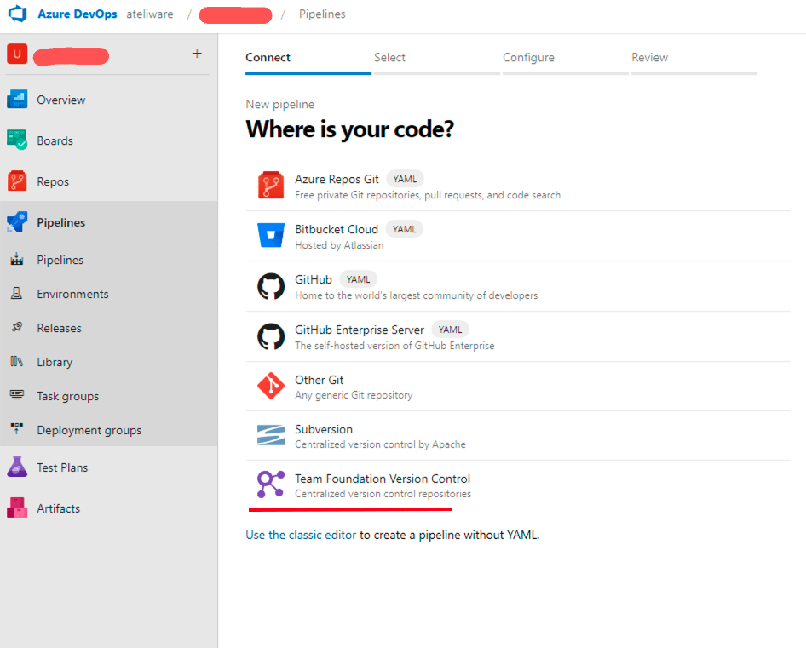Image resolution: width=806 pixels, height=648 pixels.
Task: Click the Pipelines breadcrumb in header
Action: [x=322, y=14]
